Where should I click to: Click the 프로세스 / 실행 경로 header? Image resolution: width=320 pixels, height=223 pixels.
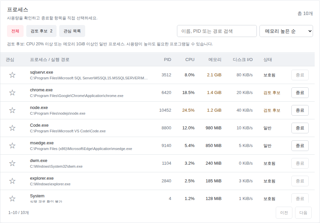[x=50, y=60]
